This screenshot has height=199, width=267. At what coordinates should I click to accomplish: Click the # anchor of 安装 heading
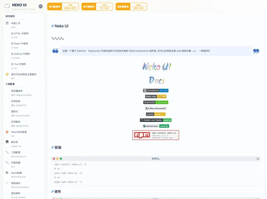click(52, 148)
